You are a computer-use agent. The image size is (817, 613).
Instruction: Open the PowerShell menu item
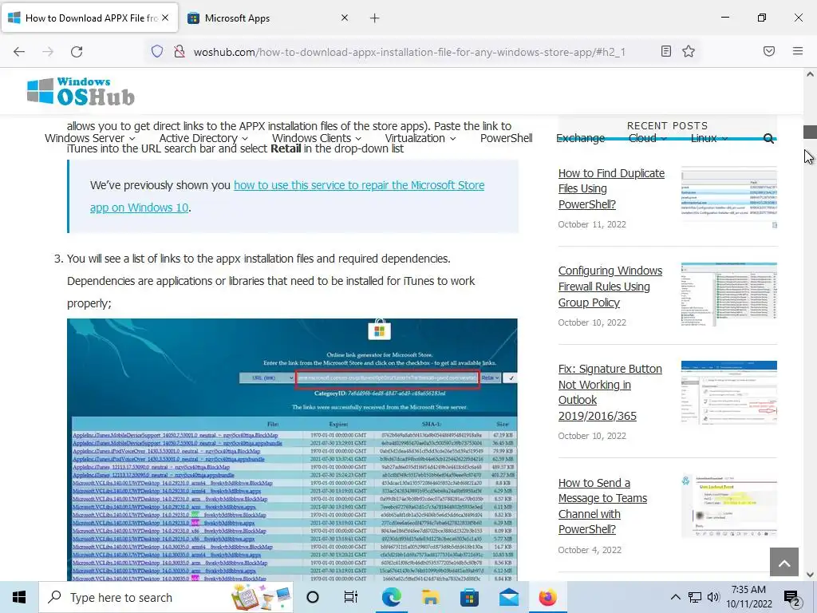(506, 138)
